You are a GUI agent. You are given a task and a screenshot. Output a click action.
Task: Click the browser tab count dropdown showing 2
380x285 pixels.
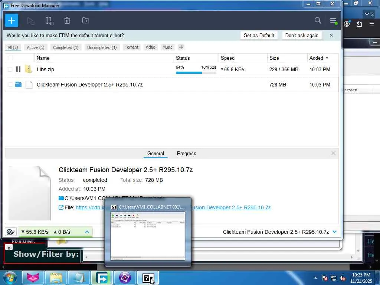369,14
